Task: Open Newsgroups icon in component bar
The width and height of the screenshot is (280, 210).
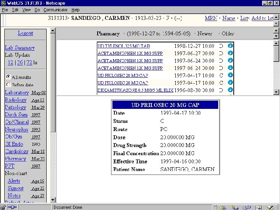Action: pos(247,208)
